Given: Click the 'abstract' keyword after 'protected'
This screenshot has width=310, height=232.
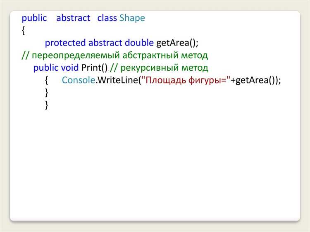Looking at the screenshot, I should pyautogui.click(x=105, y=43).
